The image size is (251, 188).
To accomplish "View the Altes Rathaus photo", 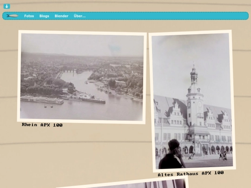I will pyautogui.click(x=192, y=101).
